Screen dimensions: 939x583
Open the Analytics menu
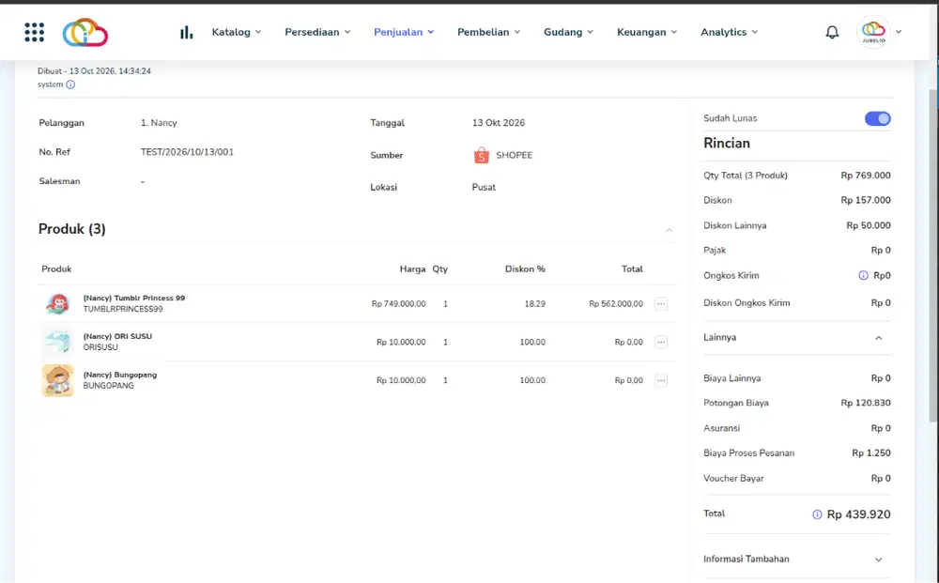(x=729, y=32)
